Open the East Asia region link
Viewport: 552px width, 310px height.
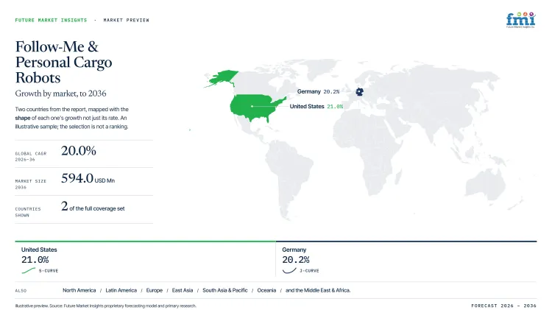[183, 290]
